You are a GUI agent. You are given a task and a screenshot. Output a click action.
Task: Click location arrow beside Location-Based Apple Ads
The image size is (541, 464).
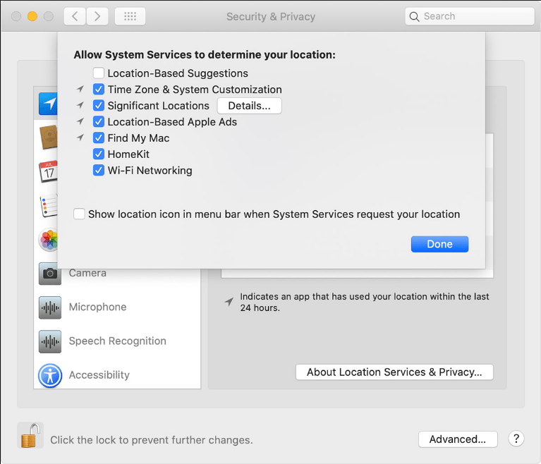[80, 121]
